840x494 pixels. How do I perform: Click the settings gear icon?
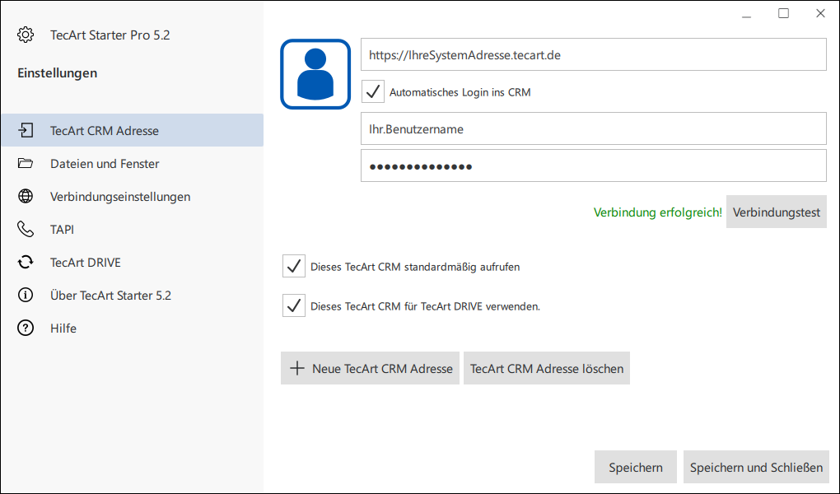26,35
